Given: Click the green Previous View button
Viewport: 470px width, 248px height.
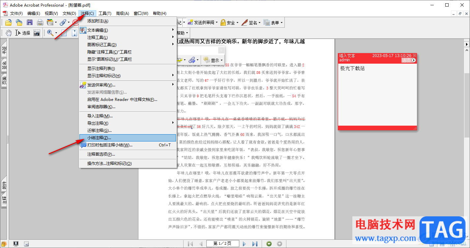Looking at the screenshot, I should point(269,244).
